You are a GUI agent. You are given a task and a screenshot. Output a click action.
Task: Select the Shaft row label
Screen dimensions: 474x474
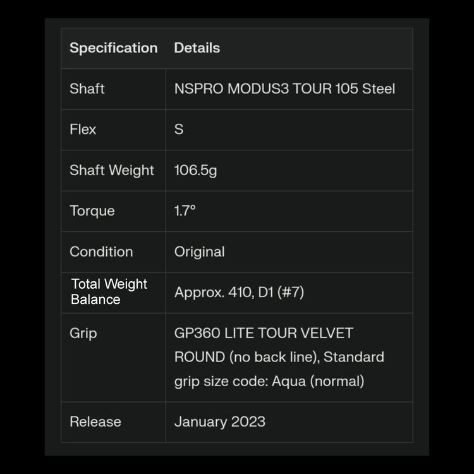(87, 88)
